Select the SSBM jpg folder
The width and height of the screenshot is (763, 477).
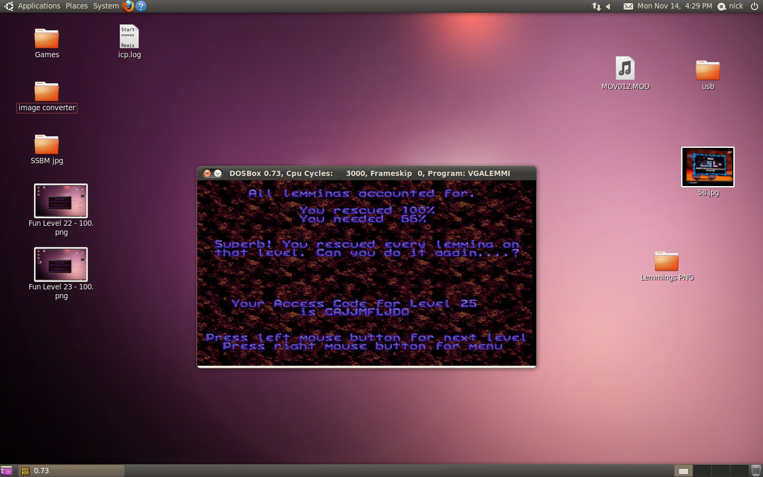click(x=47, y=145)
